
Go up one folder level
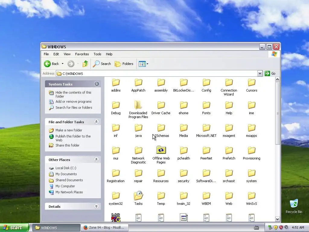(85, 64)
